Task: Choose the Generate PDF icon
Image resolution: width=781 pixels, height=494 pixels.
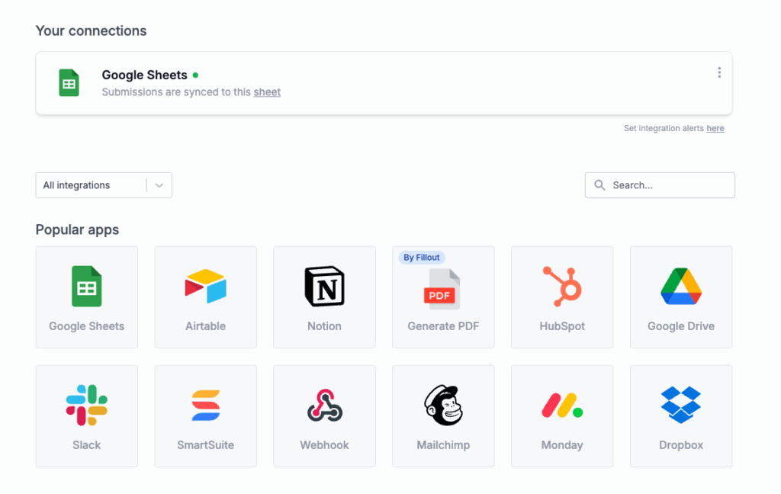Action: click(x=442, y=289)
